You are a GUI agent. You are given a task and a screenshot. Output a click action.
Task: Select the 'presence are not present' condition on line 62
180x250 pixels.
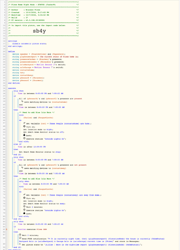coord(52,165)
